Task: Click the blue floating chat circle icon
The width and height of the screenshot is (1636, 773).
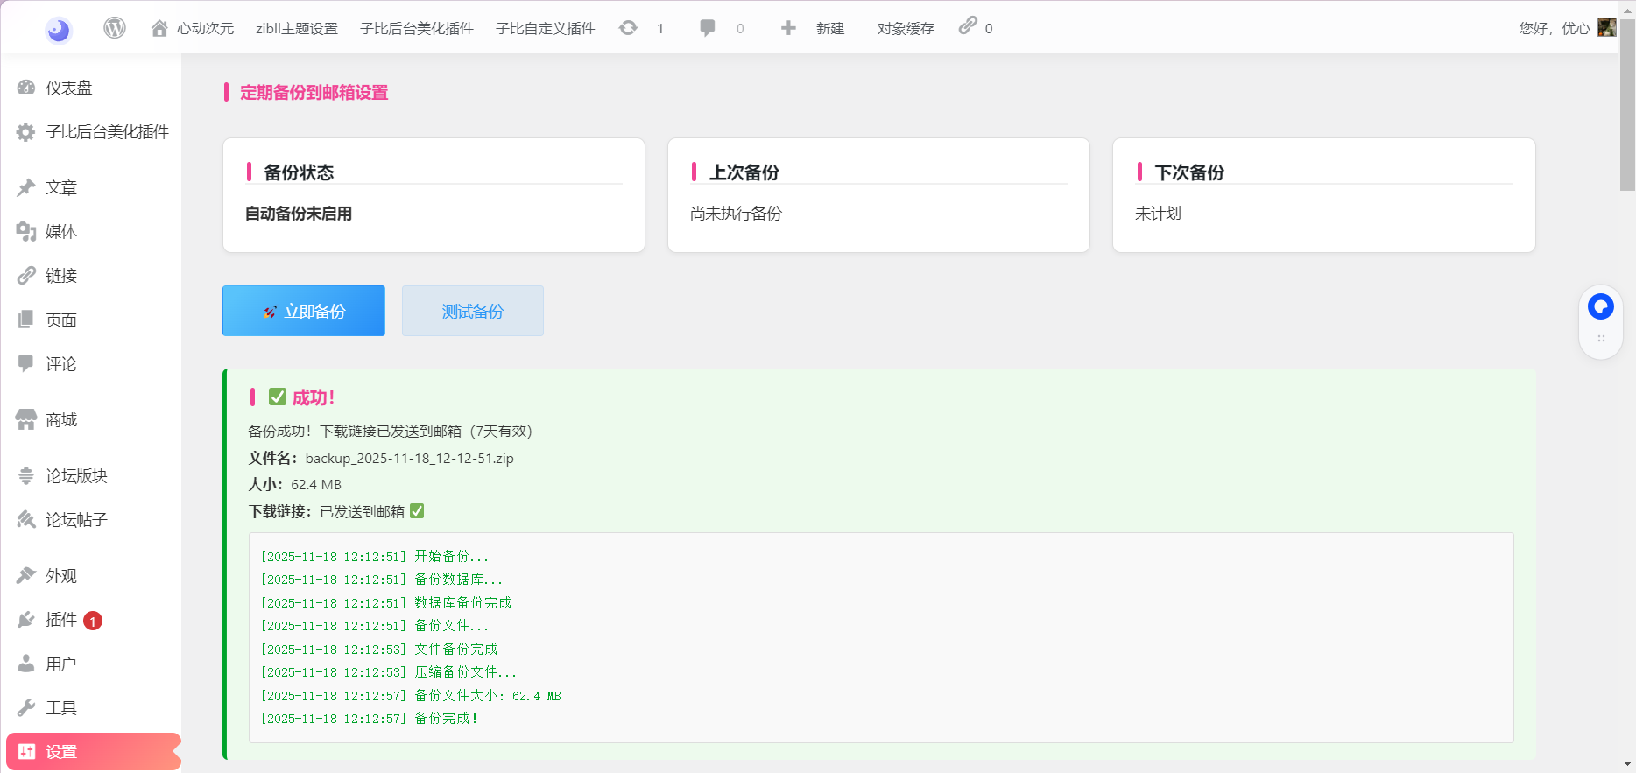Action: pos(1601,306)
